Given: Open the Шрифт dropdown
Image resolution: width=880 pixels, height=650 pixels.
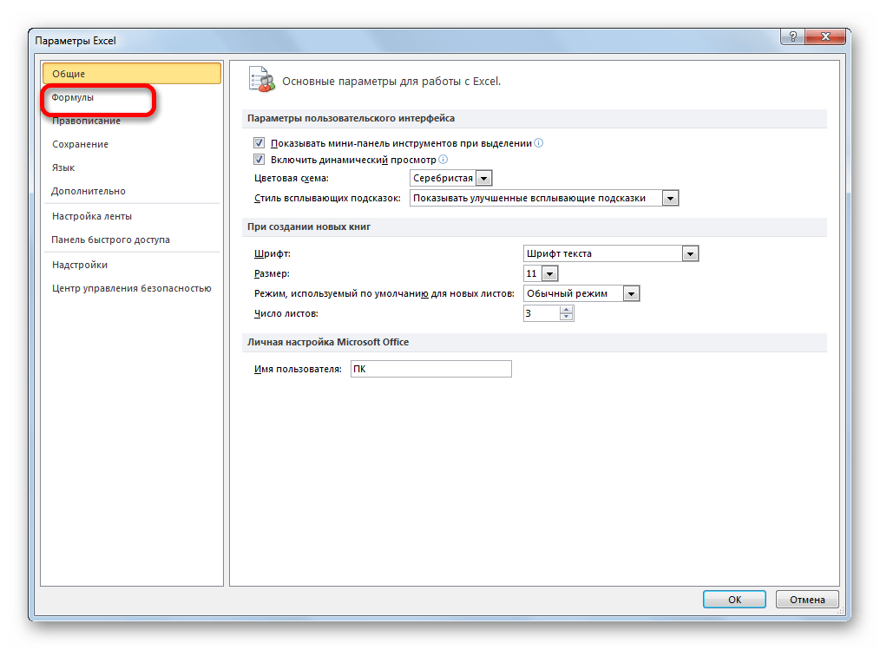Looking at the screenshot, I should [690, 253].
